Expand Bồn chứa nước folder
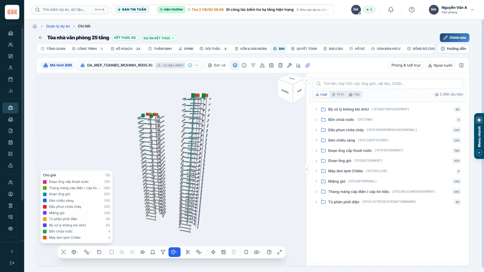484x272 pixels. click(316, 120)
